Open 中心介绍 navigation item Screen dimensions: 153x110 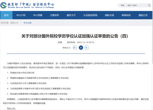click(21, 15)
